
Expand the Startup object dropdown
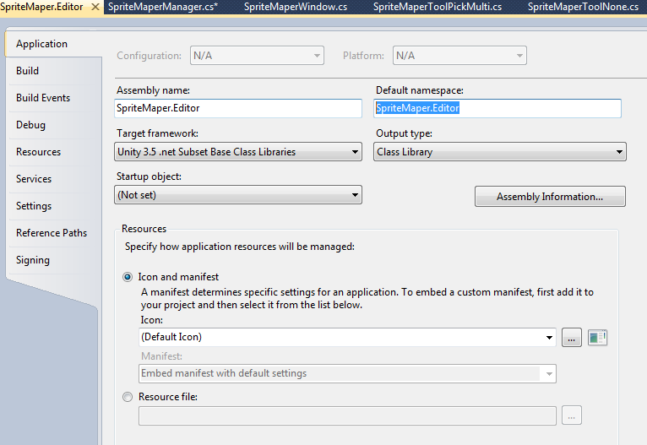(238, 195)
